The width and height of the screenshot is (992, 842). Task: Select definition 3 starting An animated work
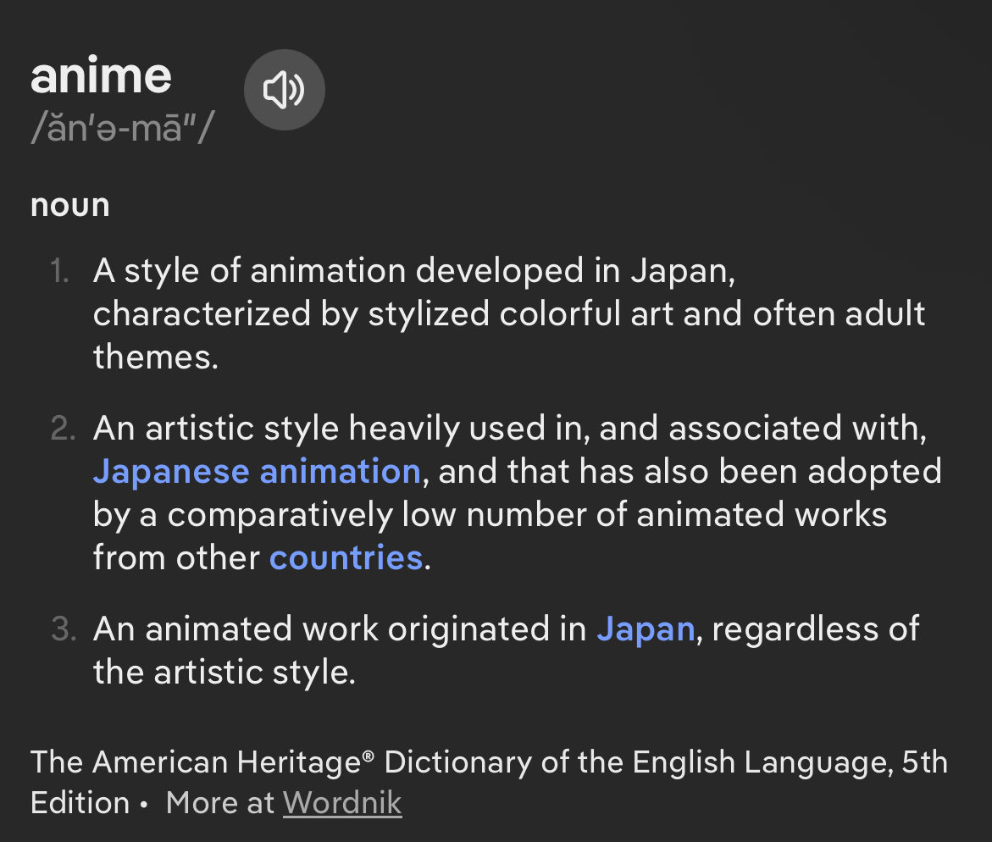pyautogui.click(x=506, y=651)
